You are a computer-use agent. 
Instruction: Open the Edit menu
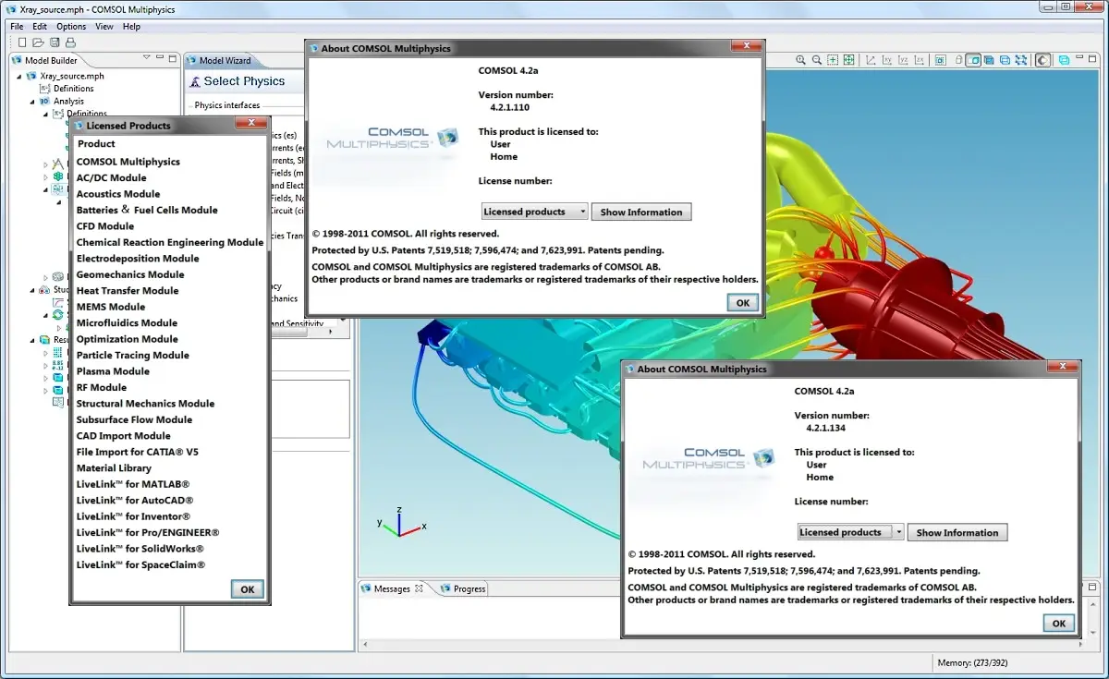coord(40,27)
